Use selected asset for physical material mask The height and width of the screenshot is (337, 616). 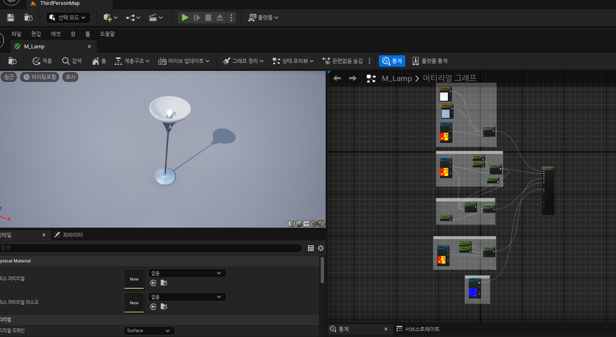(153, 307)
